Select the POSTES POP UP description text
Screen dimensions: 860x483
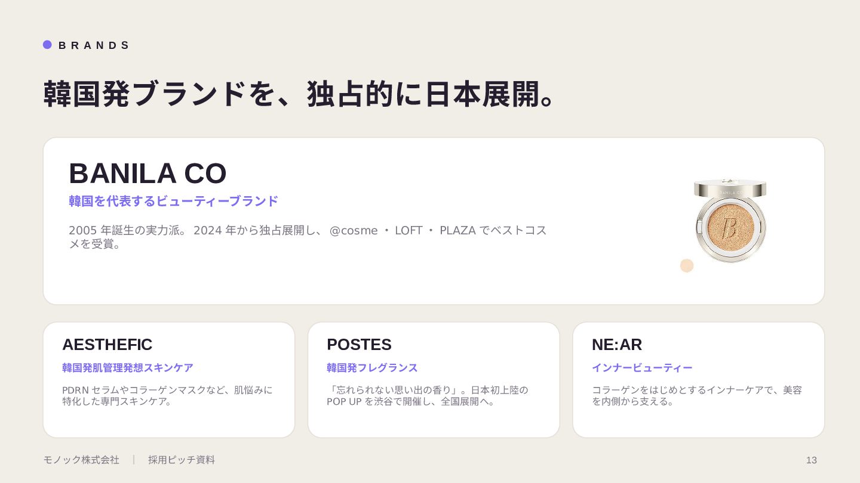tap(428, 395)
